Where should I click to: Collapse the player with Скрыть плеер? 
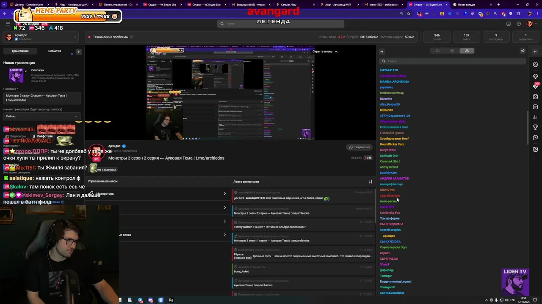(325, 52)
